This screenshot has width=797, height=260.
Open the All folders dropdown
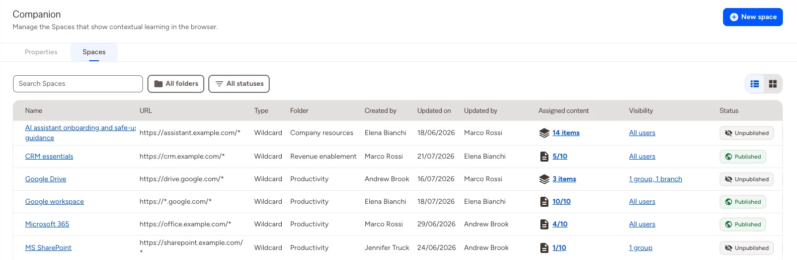[176, 84]
